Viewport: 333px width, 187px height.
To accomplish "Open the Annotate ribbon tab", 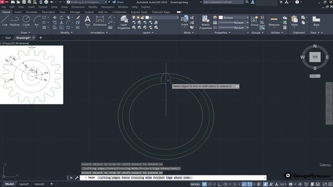I will (32, 12).
